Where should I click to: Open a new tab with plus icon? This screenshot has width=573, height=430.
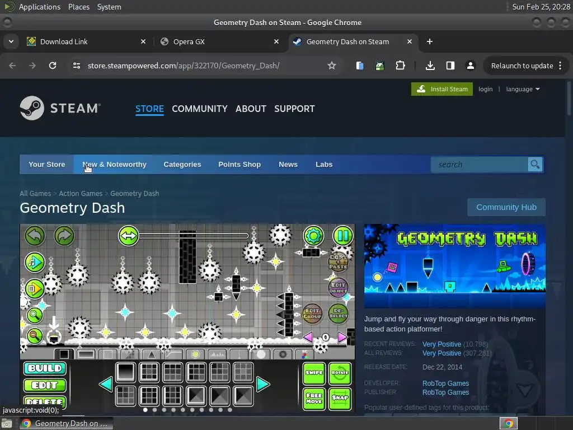point(430,41)
